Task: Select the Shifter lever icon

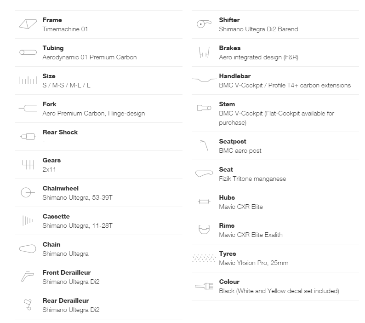Action: coord(204,24)
